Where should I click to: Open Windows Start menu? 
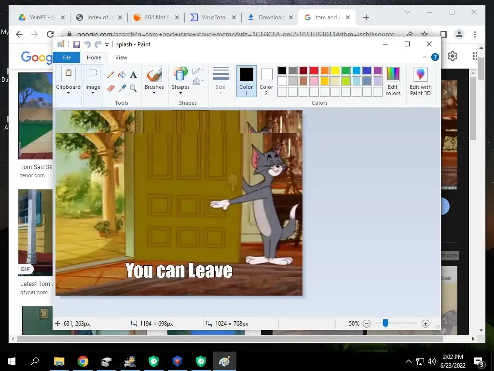[x=12, y=361]
